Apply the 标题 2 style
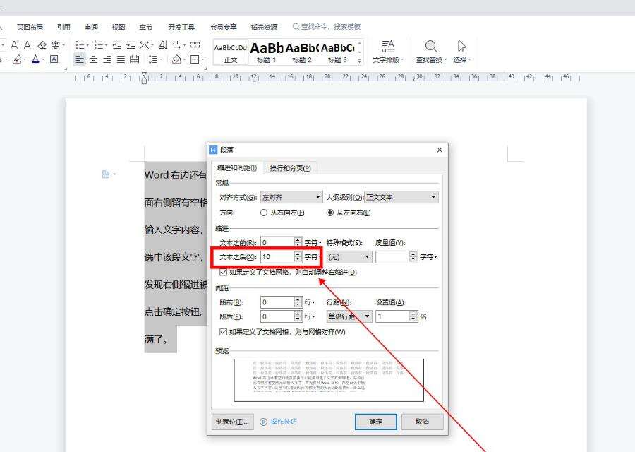 [302, 52]
